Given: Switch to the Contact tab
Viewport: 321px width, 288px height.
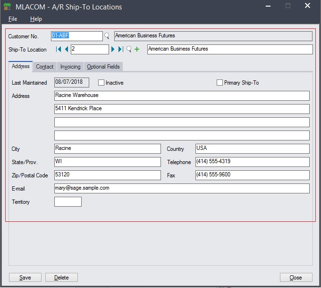Looking at the screenshot, I should click(x=45, y=67).
